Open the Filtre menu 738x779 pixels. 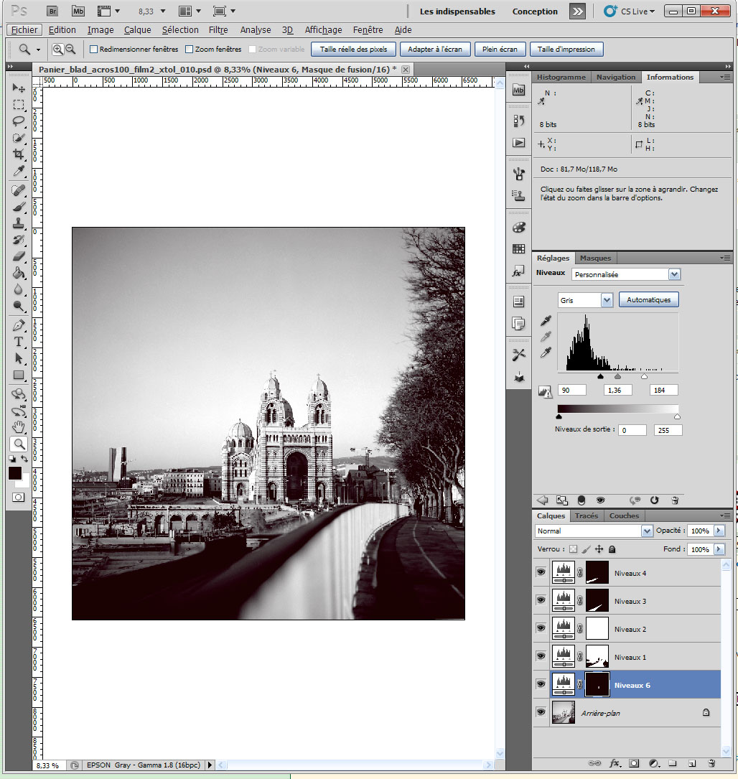[x=218, y=30]
